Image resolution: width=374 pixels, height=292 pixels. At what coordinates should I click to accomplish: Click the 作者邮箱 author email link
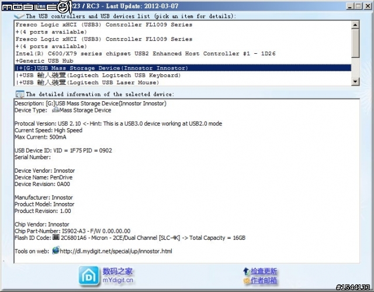point(264,280)
